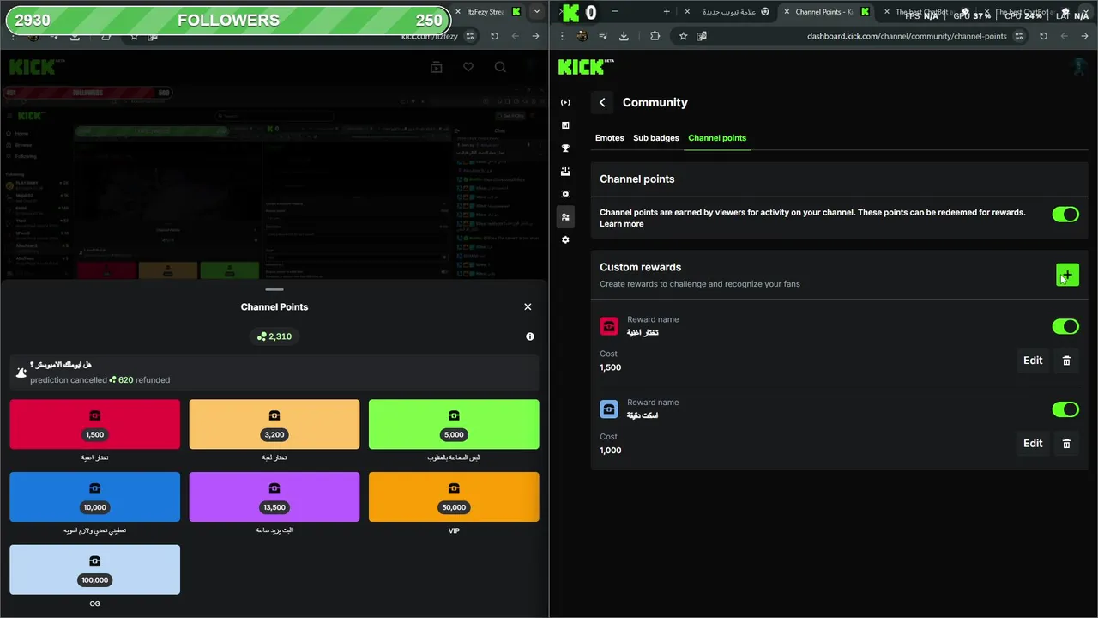Edit the 1,500 cost reward
The width and height of the screenshot is (1098, 618).
(1033, 360)
